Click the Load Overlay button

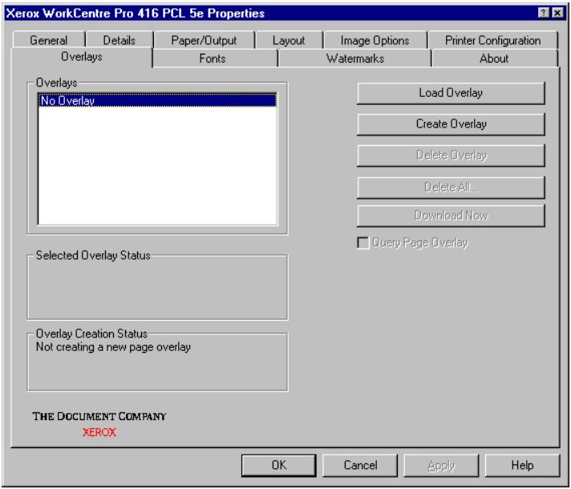coord(451,93)
